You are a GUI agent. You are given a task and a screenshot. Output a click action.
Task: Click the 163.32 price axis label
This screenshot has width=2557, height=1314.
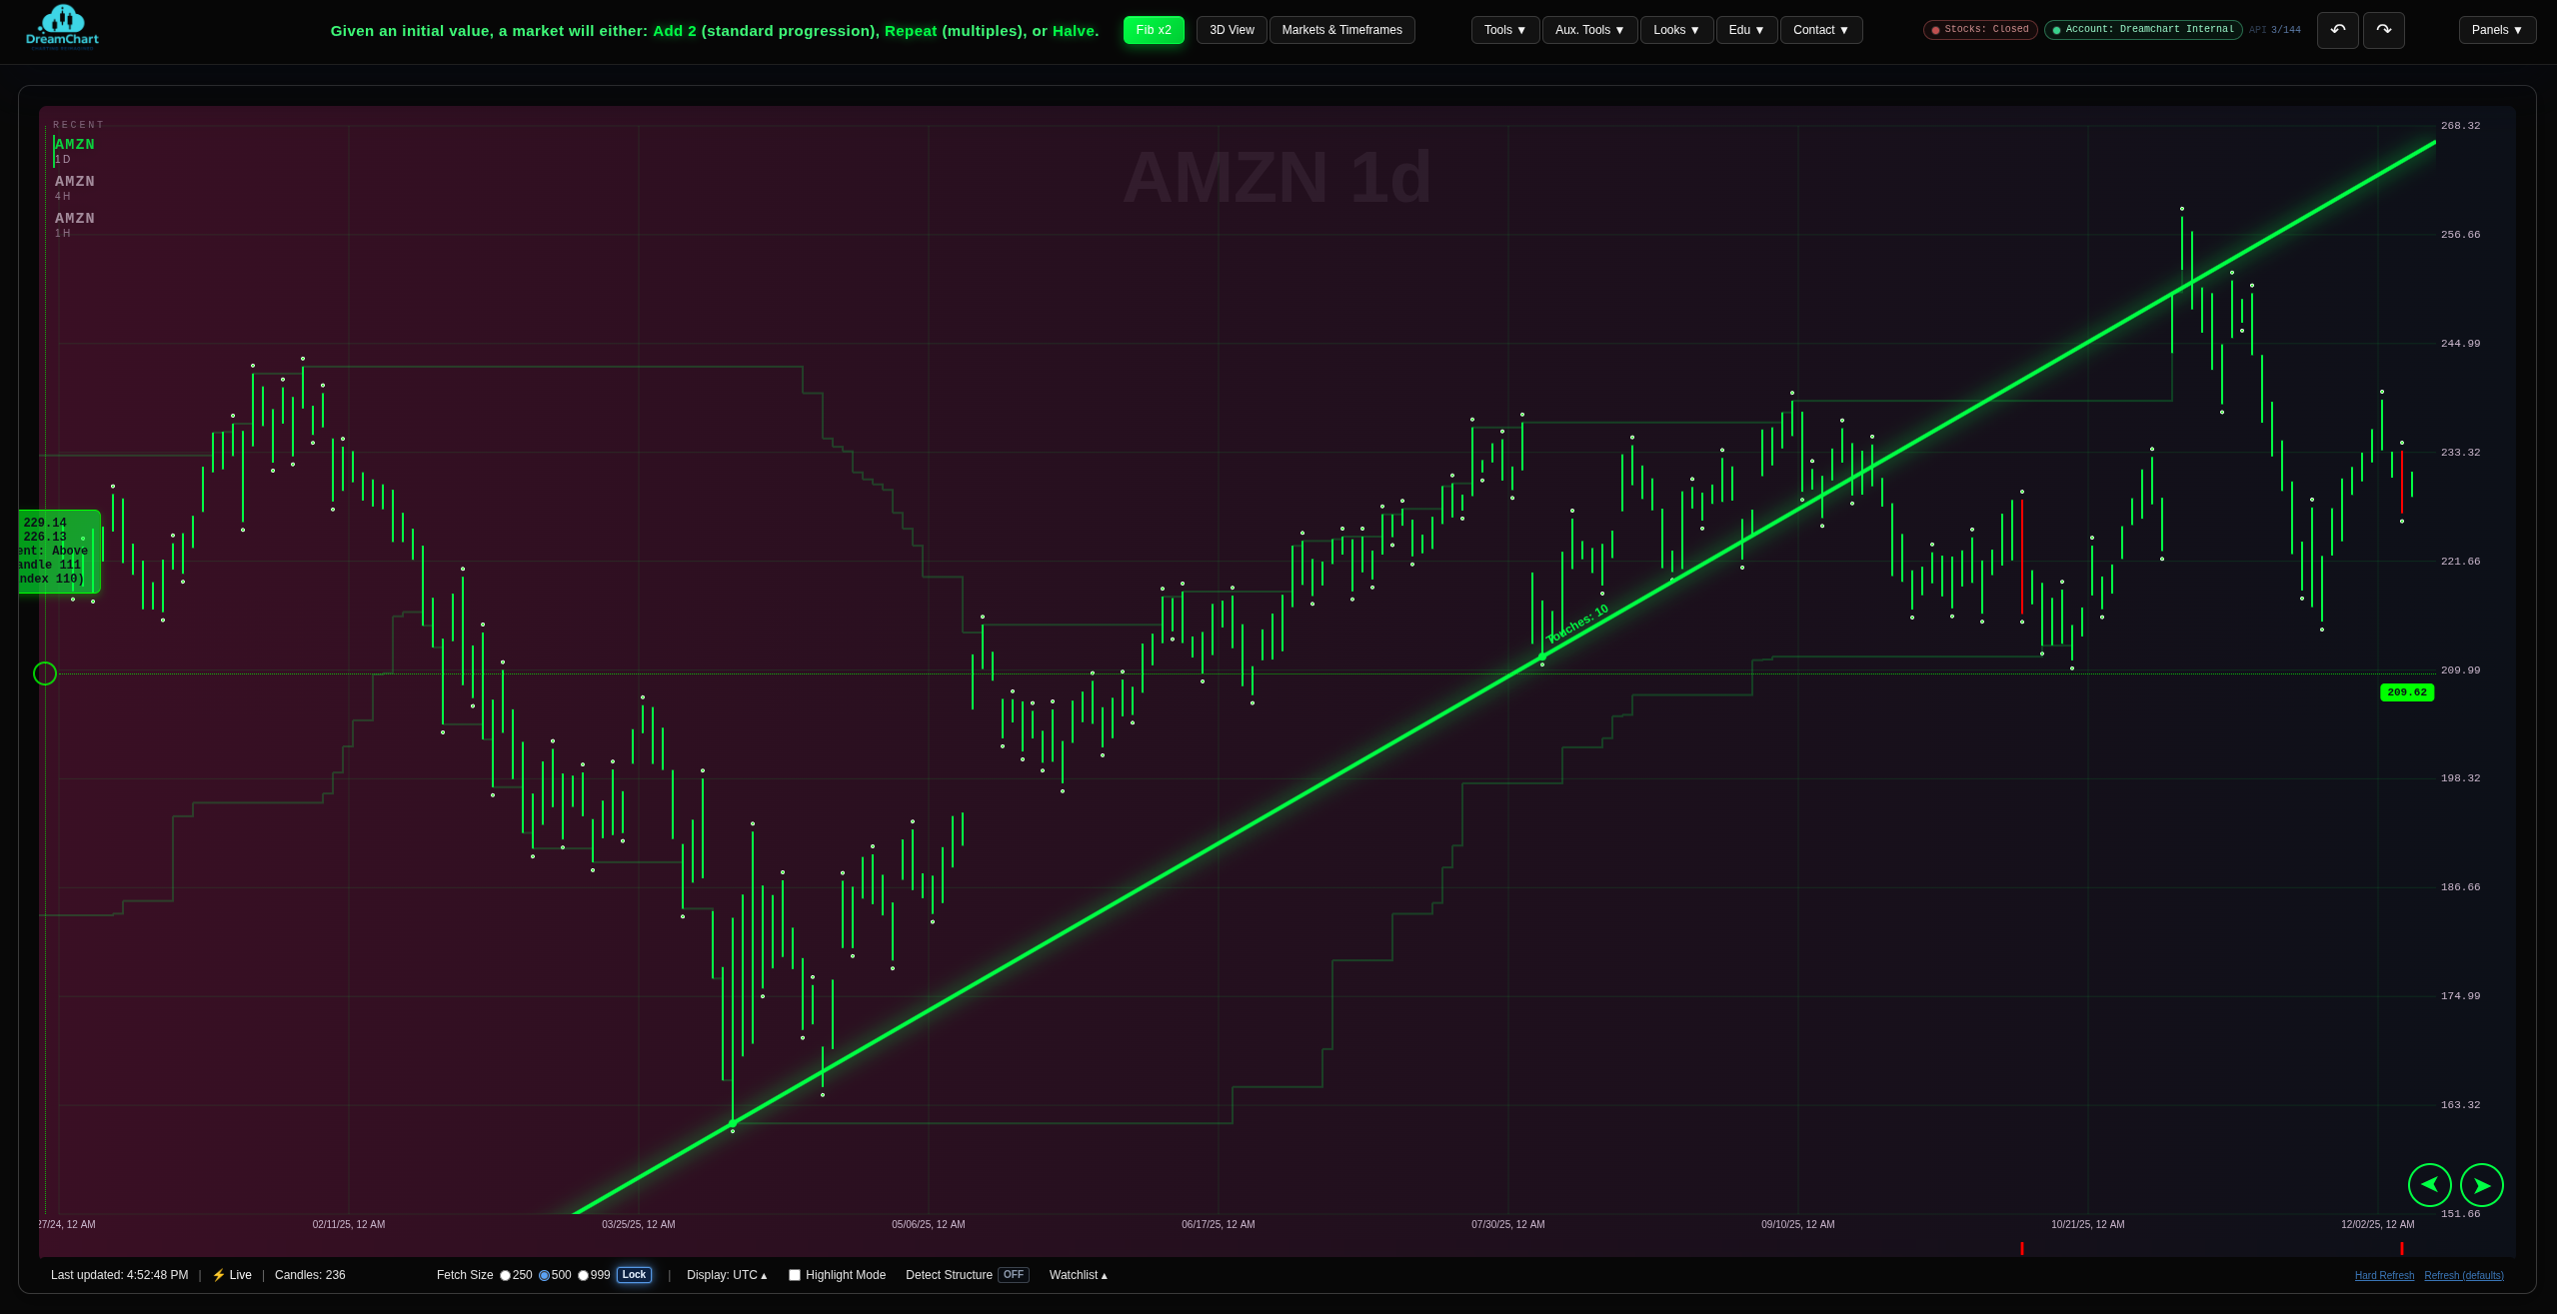[2460, 1105]
